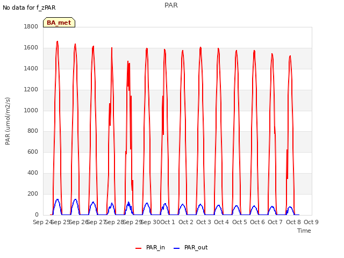Click the 400 y-axis tick label
The width and height of the screenshot is (344, 258).
(33, 173)
